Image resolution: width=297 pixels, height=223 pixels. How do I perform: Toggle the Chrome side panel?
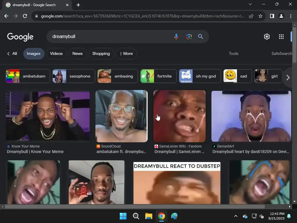tap(272, 16)
